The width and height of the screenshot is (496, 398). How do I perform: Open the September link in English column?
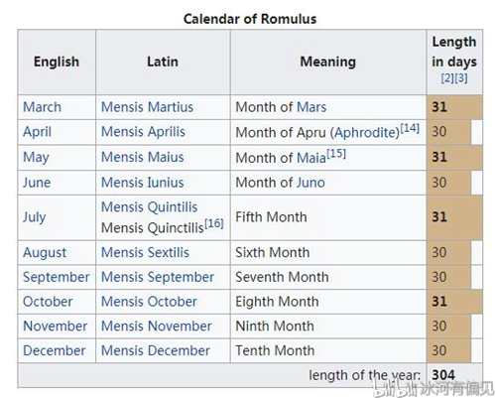pyautogui.click(x=57, y=278)
